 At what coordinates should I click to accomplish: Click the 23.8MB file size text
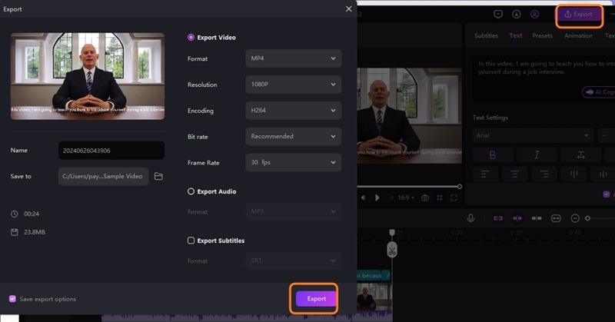coord(35,232)
